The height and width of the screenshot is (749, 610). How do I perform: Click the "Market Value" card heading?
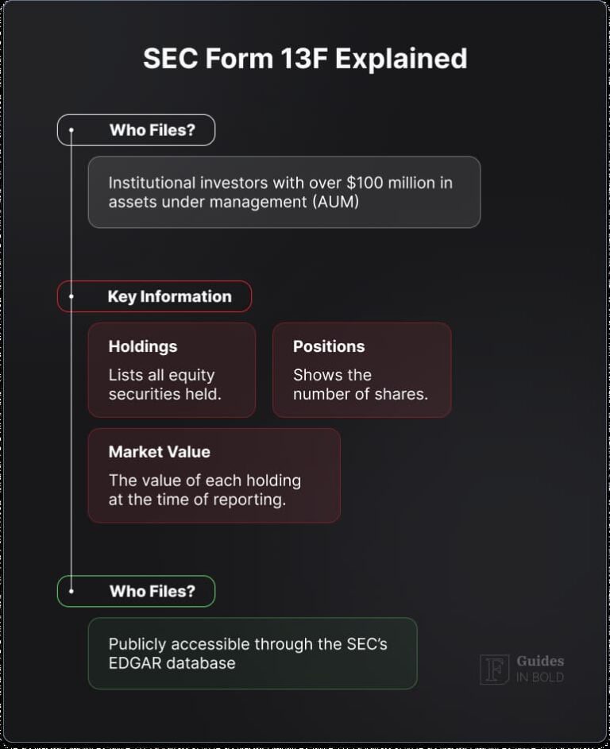click(159, 452)
